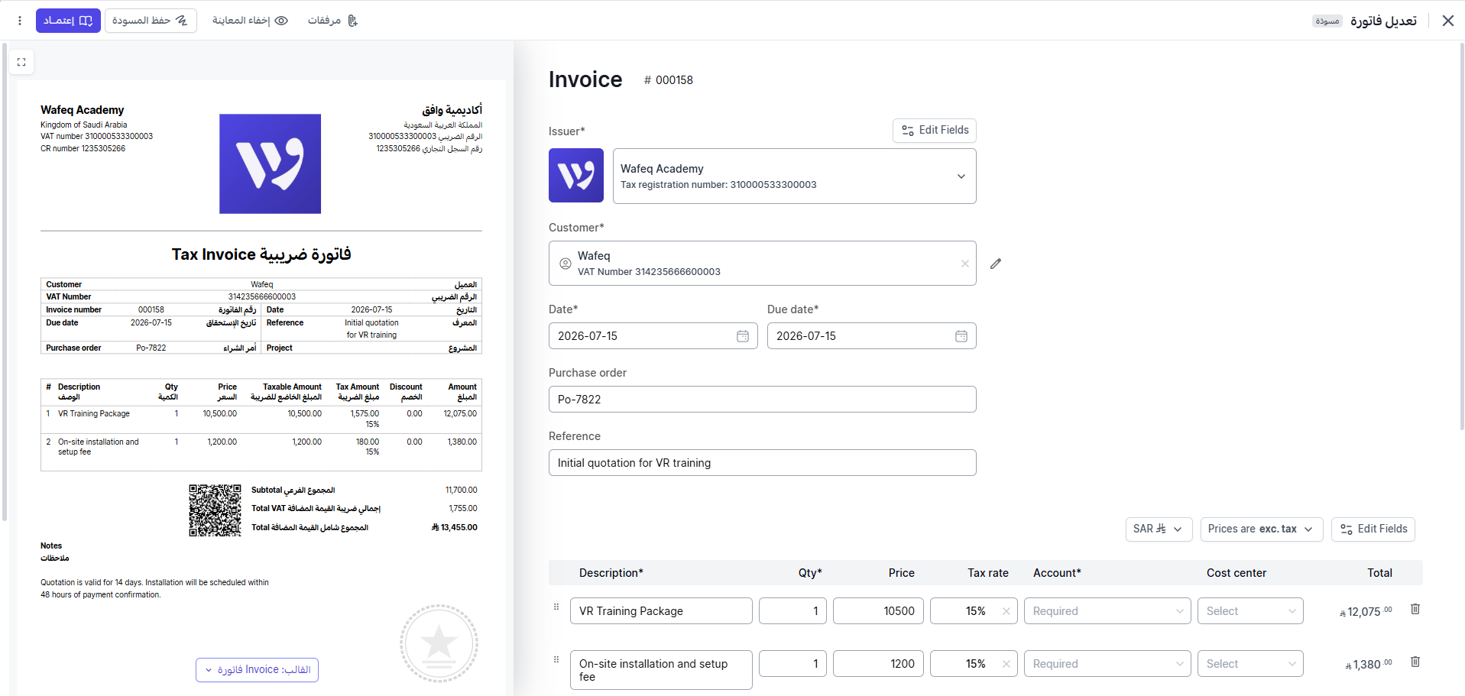Click the Tax Invoice title in preview
Viewport: 1465px width, 696px height.
click(x=261, y=254)
